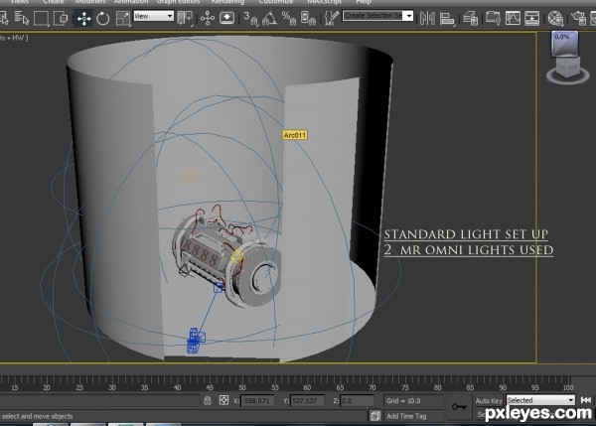Open Render Setup teapot icon
Image resolution: width=596 pixels, height=426 pixels.
(578, 18)
